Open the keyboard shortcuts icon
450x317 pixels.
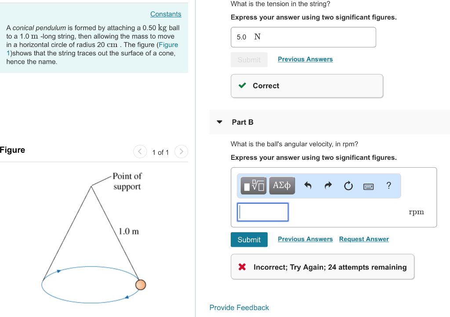click(368, 186)
